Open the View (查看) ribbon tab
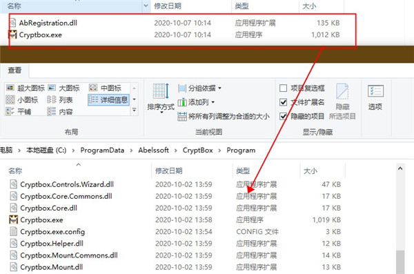Image resolution: width=414 pixels, height=274 pixels. coord(14,70)
